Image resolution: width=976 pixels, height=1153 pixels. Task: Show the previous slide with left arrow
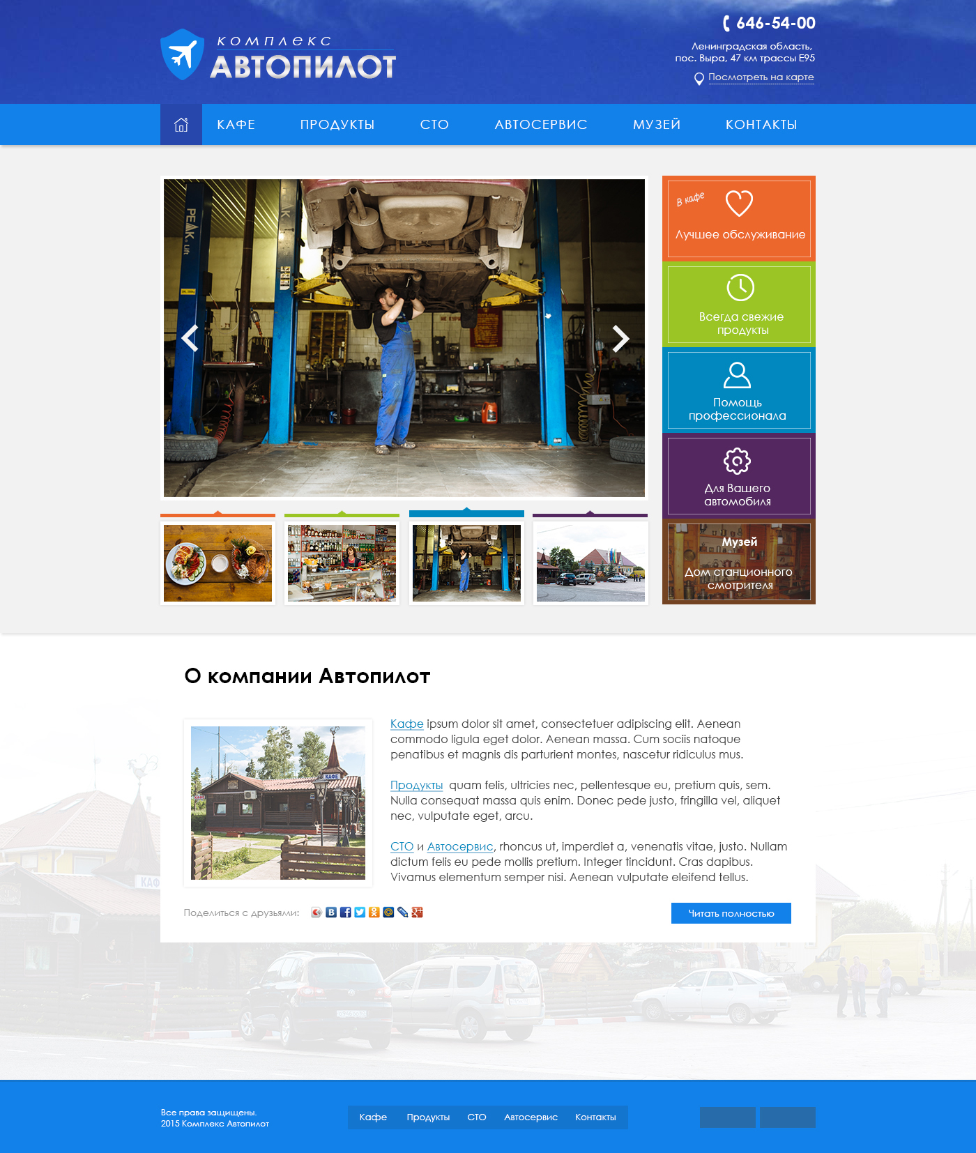190,338
